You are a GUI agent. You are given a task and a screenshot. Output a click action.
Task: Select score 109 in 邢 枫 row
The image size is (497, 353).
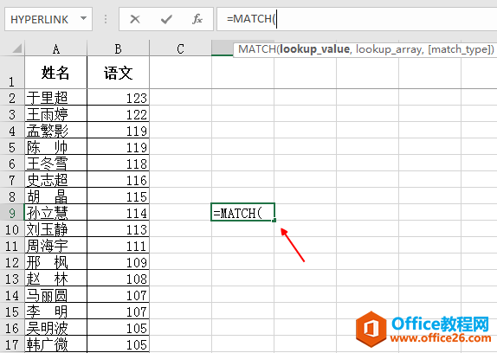click(x=118, y=262)
